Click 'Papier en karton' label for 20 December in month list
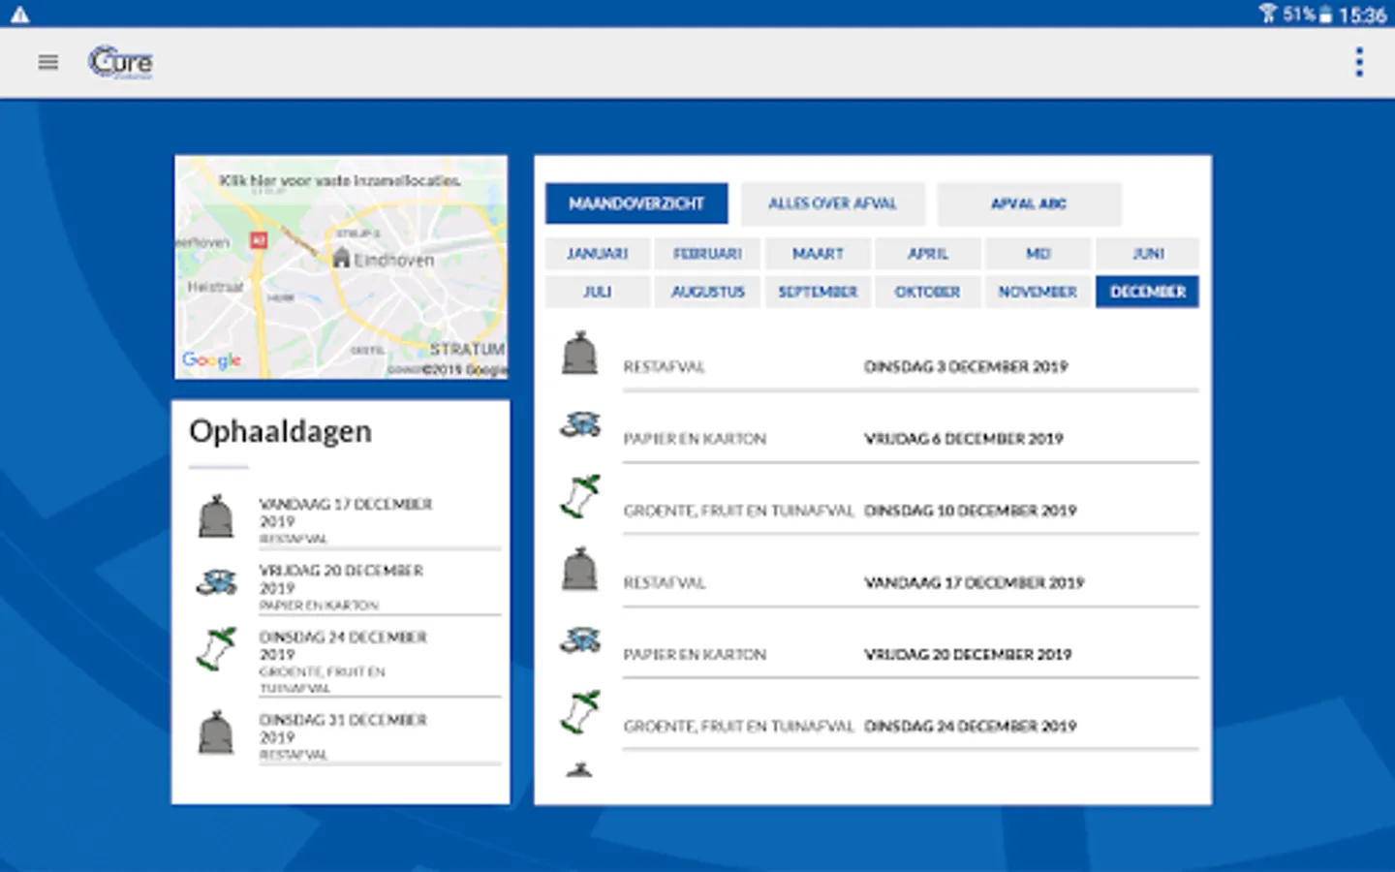This screenshot has height=872, width=1395. coord(695,654)
